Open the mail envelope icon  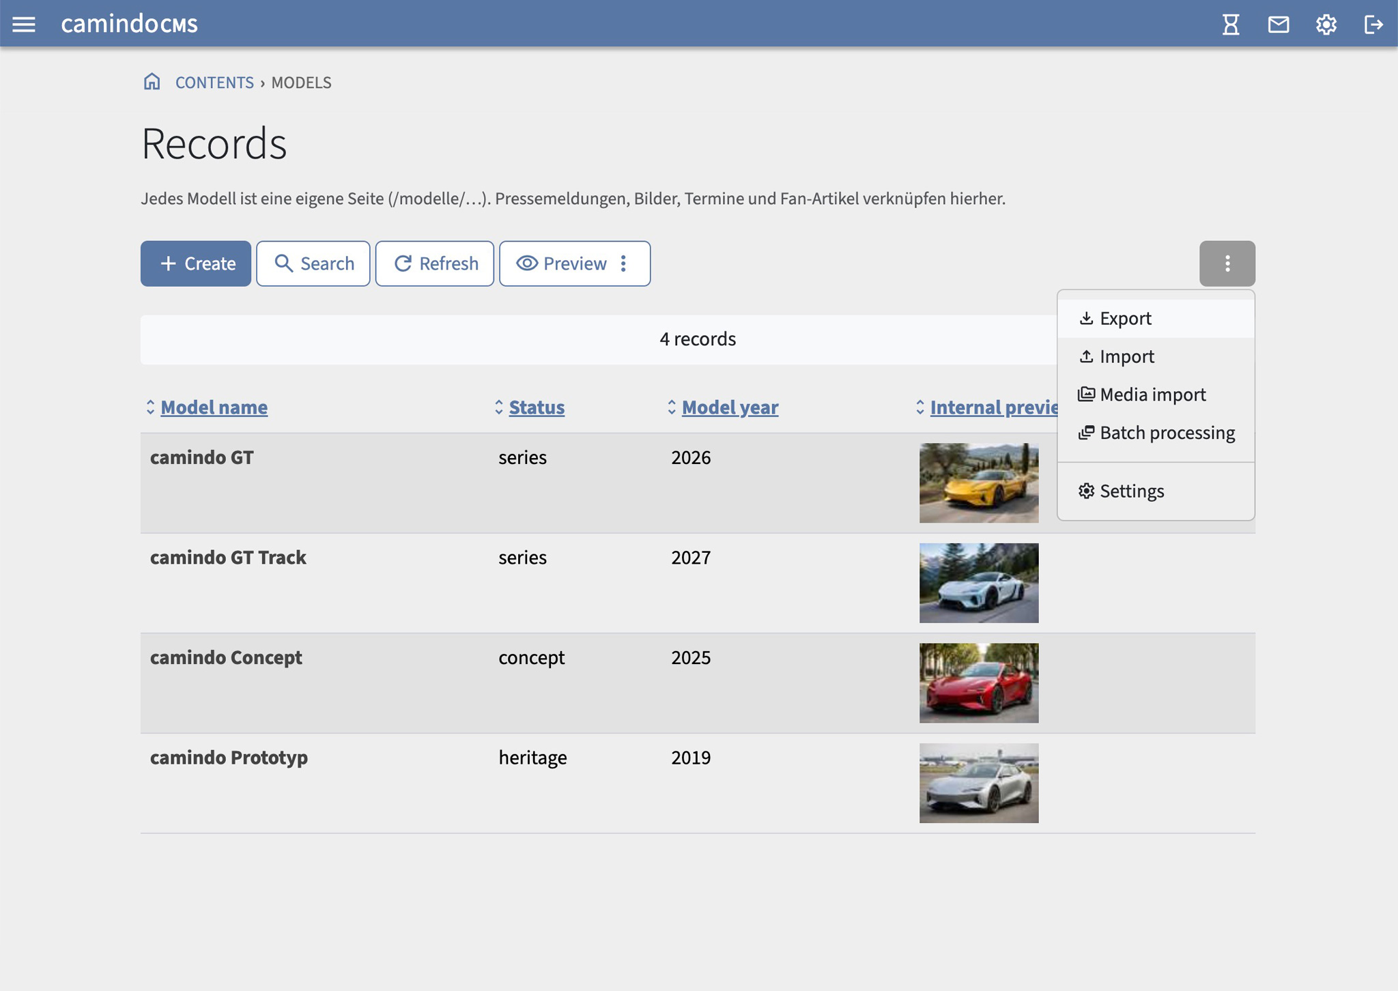pos(1279,25)
